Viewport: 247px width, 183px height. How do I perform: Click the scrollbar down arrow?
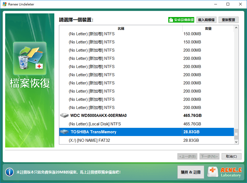(236, 142)
